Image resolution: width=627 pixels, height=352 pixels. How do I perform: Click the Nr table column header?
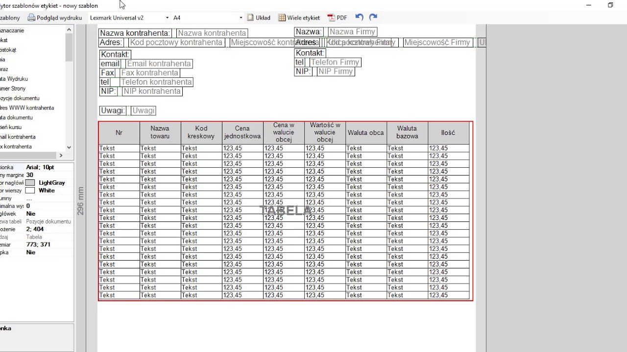[119, 132]
